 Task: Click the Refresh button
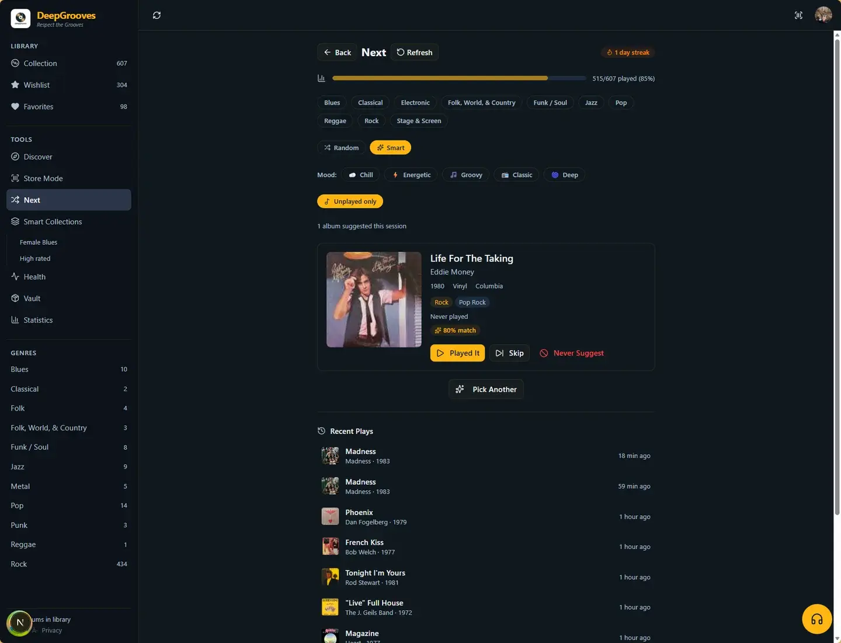point(415,53)
